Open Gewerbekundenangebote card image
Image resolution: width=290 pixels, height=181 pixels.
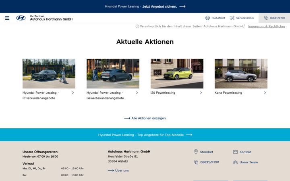tap(113, 74)
